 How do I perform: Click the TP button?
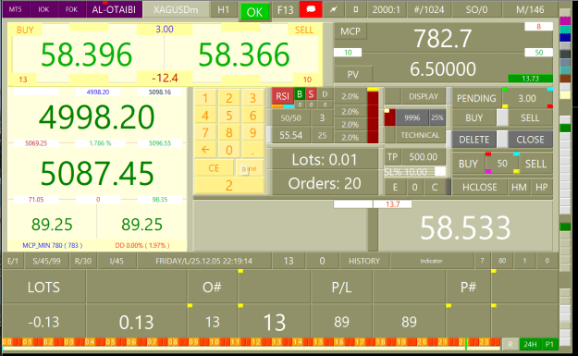[392, 157]
